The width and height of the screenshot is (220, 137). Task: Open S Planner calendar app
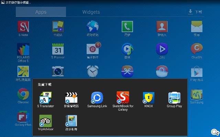[58, 49]
